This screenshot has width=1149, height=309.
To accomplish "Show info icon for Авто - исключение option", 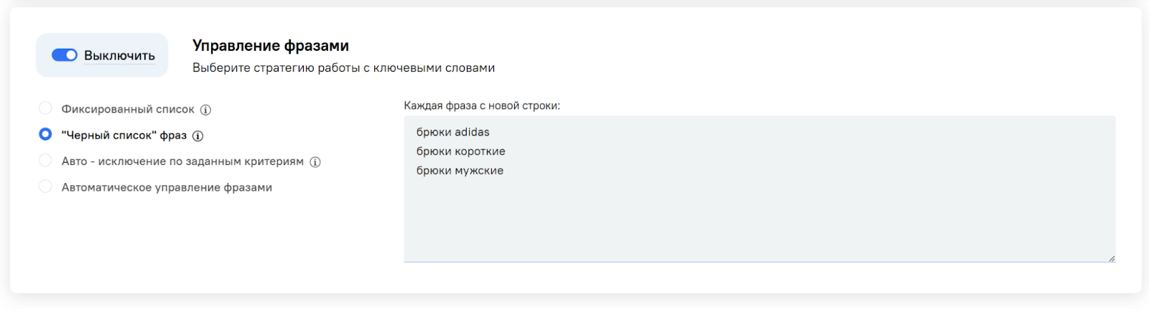I will point(315,162).
